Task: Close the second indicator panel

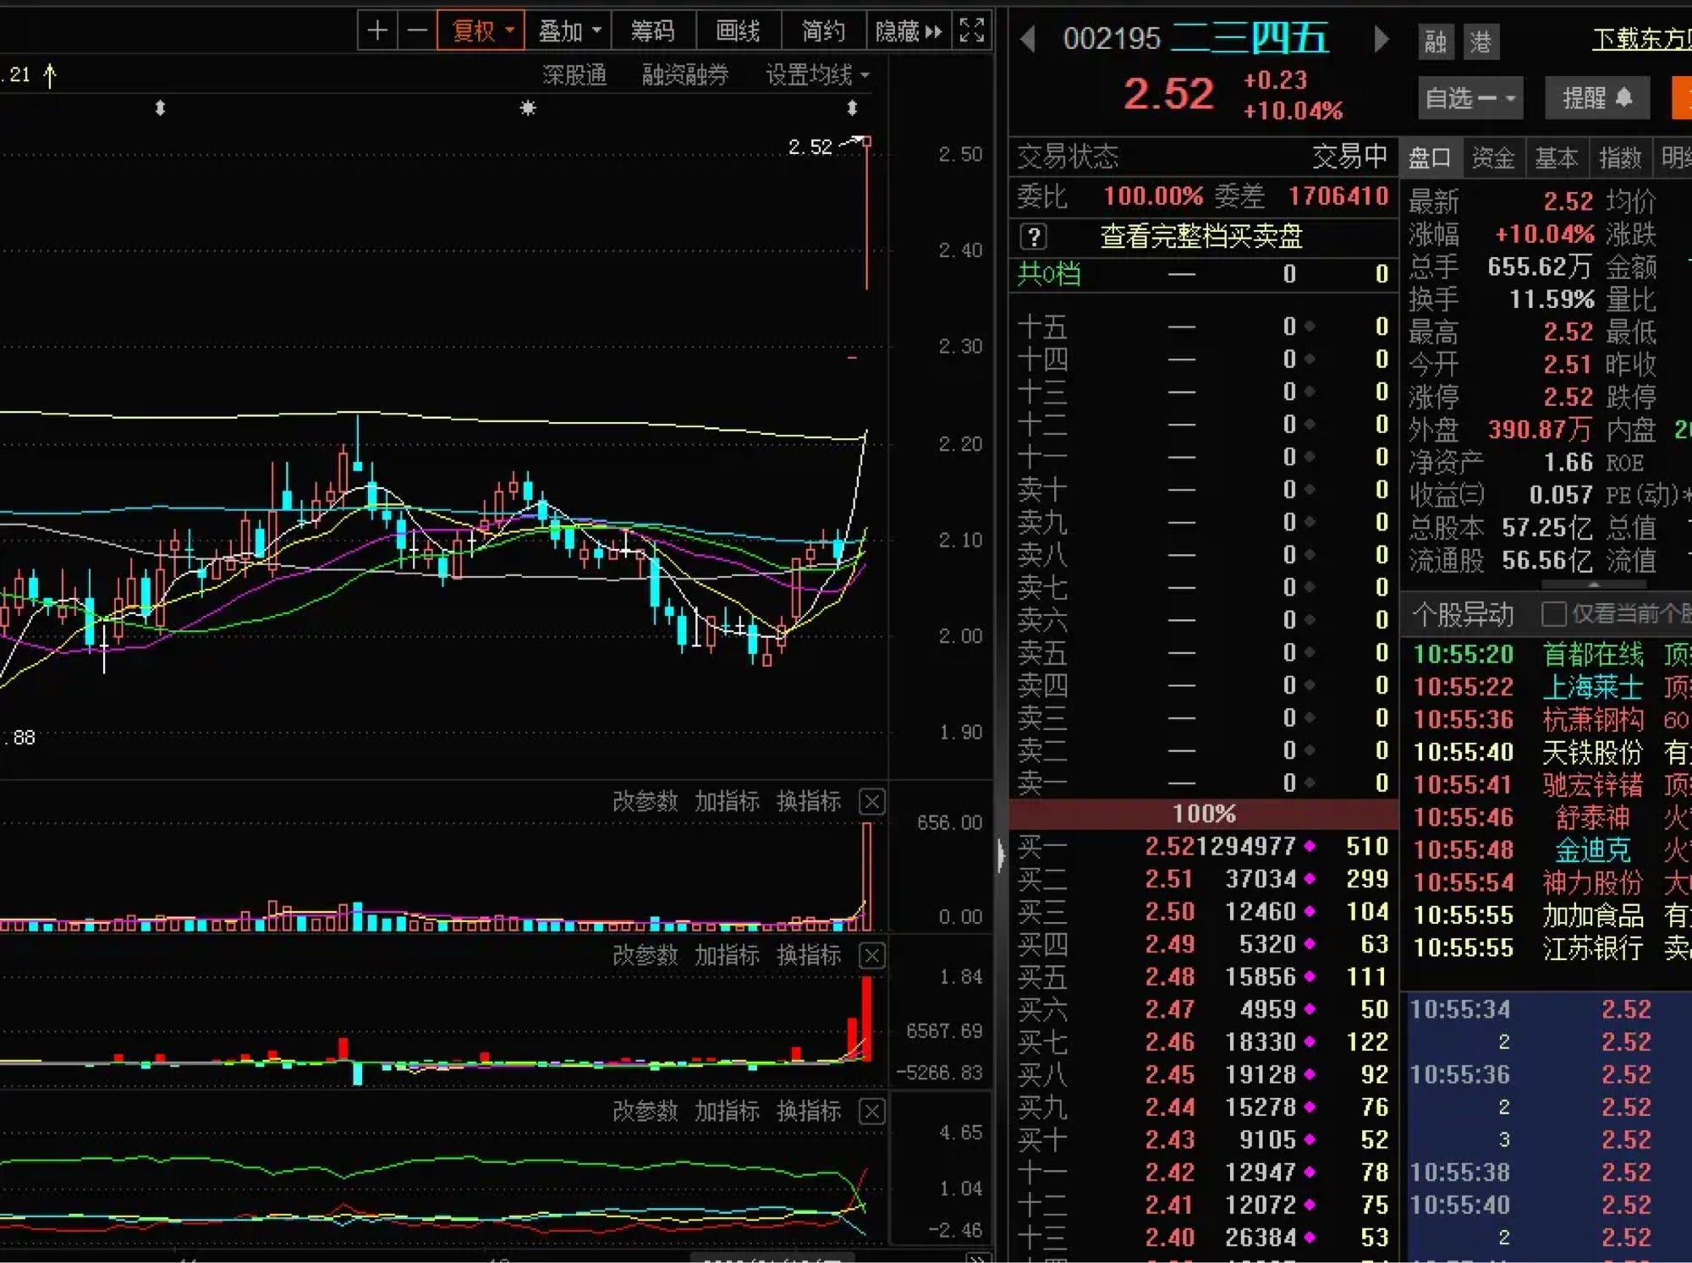Action: (x=872, y=956)
